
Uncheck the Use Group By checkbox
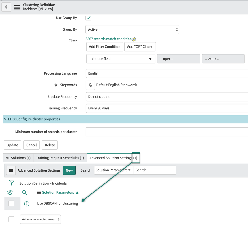pyautogui.click(x=89, y=18)
